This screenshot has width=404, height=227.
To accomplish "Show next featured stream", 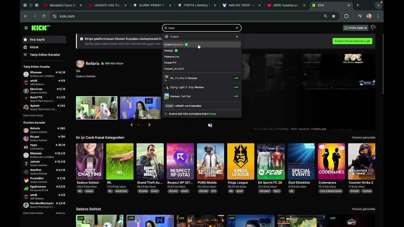I will pos(149,125).
